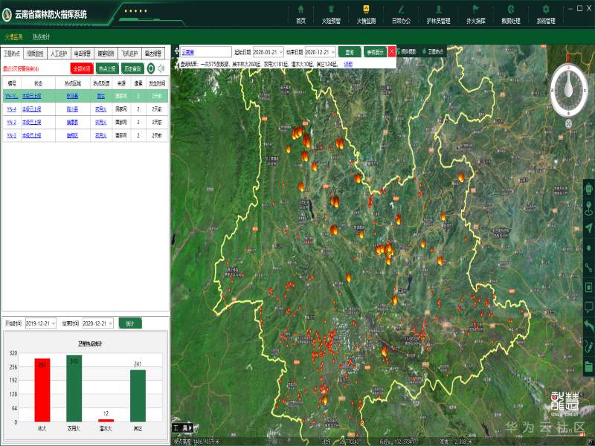
Task: Open the 数据处理 data processing icon
Action: tap(510, 13)
